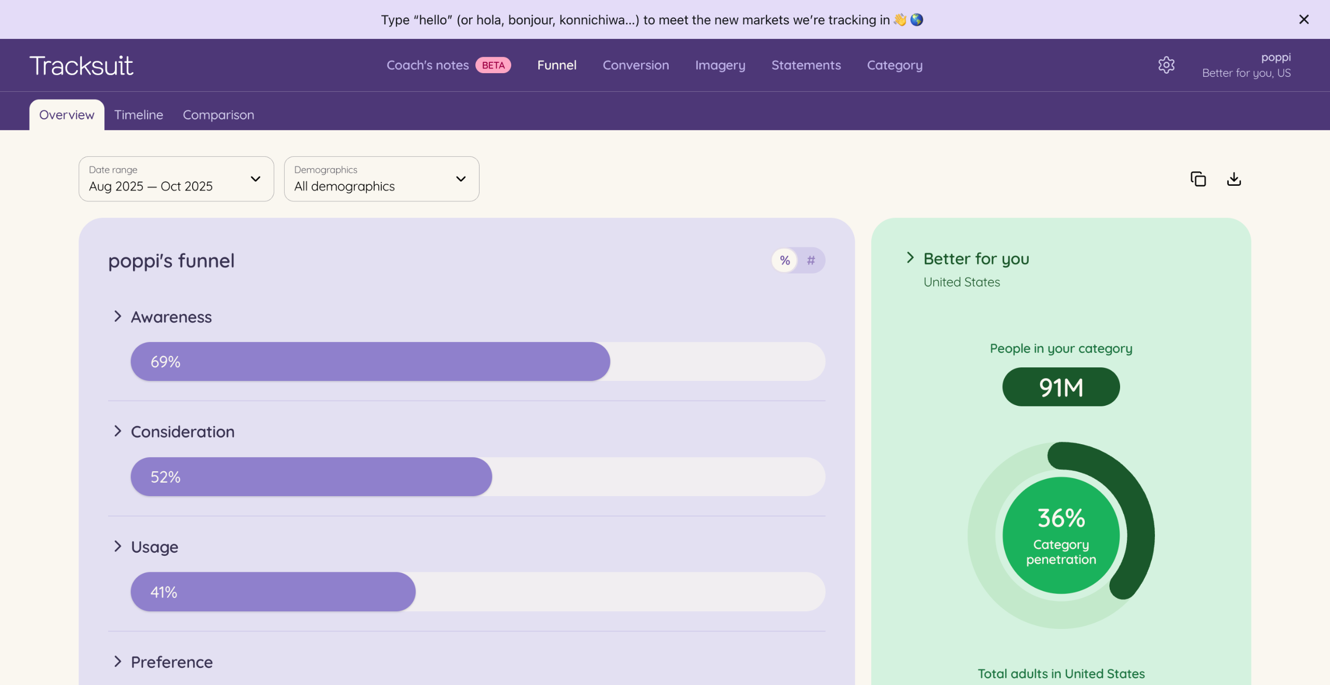The width and height of the screenshot is (1330, 685).
Task: Open settings gear icon
Action: (x=1166, y=65)
